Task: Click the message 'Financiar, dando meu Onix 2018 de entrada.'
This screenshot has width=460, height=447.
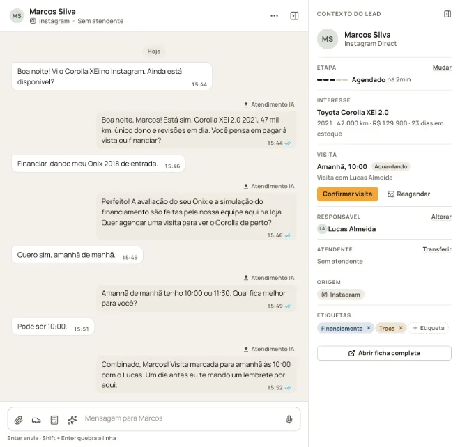Action: [x=98, y=164]
